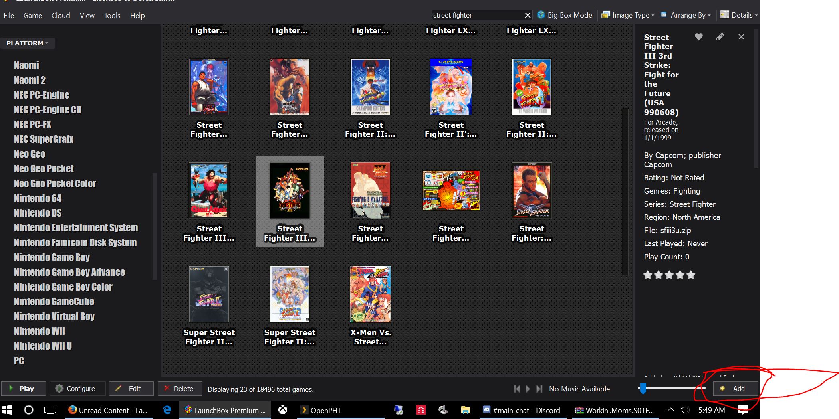The width and height of the screenshot is (839, 419).
Task: Open the Image Type dropdown
Action: (628, 15)
